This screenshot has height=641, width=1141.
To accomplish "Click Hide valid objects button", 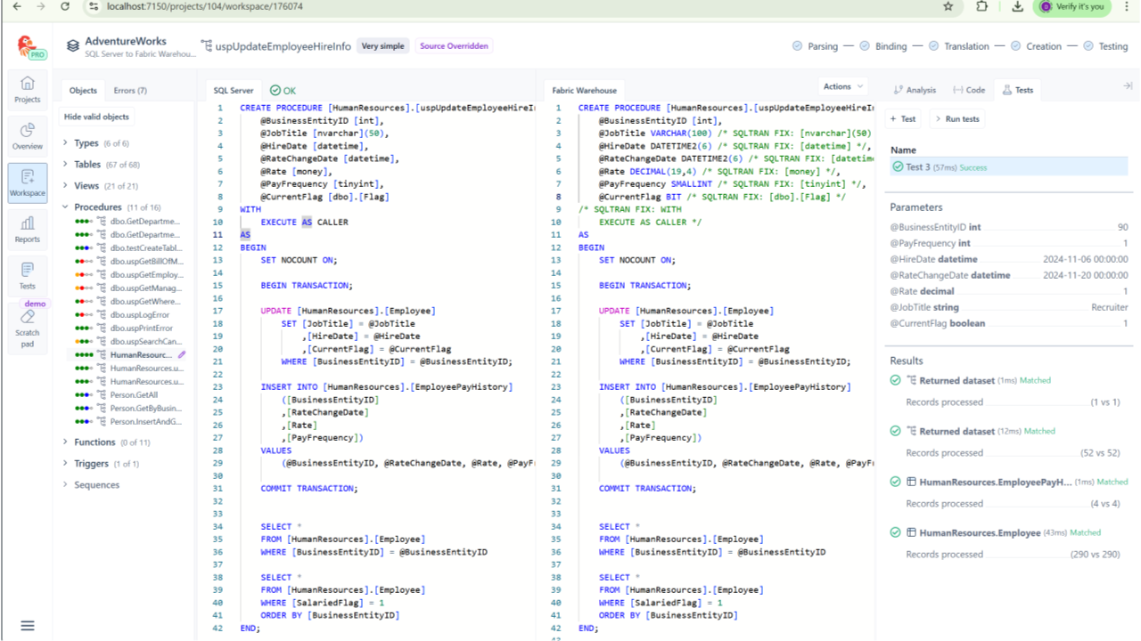I will pyautogui.click(x=96, y=117).
